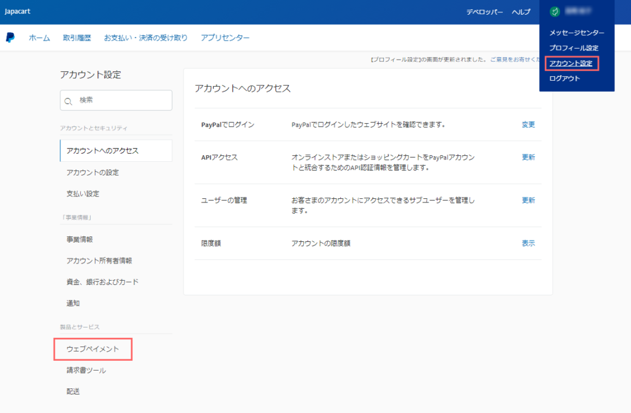Viewport: 631px width, 413px height.
Task: Open 請求書ツール in sidebar
Action: [86, 371]
